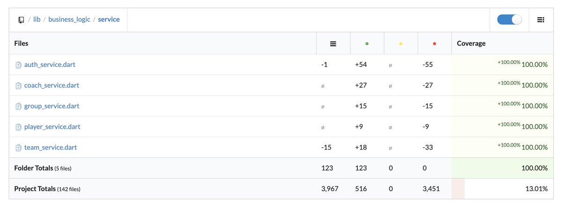Click coverage 100.00% in group_service.dart row

point(534,106)
